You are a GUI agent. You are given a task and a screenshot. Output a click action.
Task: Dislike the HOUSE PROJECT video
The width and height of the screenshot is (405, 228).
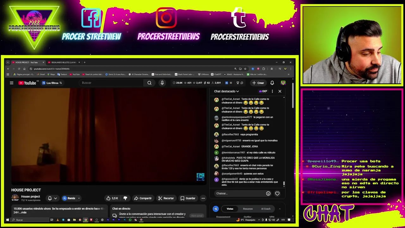(125, 198)
